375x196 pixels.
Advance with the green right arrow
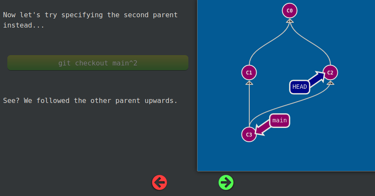pos(226,183)
